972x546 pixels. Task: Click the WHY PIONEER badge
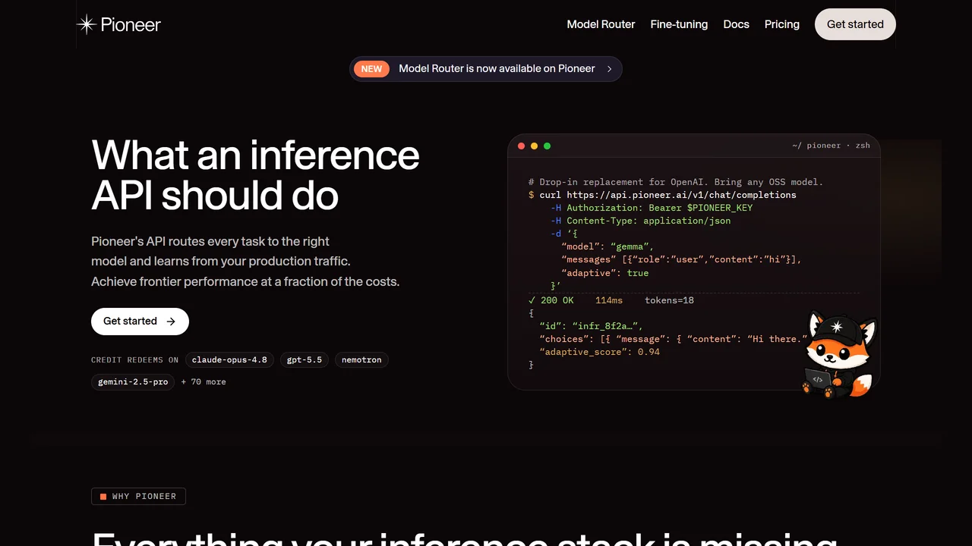coord(138,497)
